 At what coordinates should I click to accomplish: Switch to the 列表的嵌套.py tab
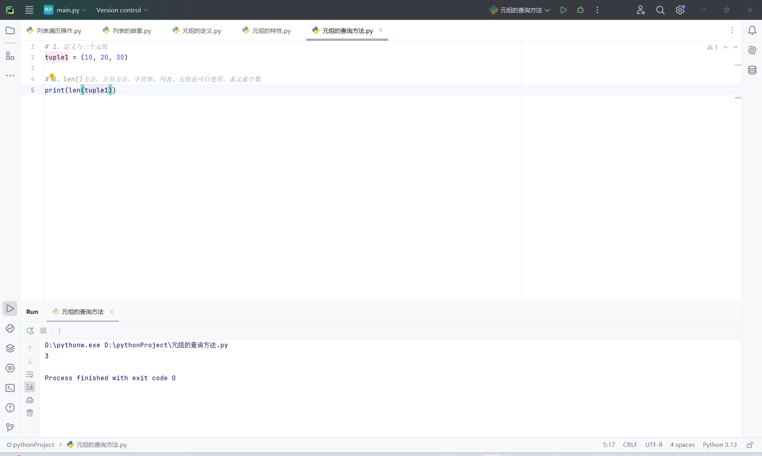click(127, 31)
